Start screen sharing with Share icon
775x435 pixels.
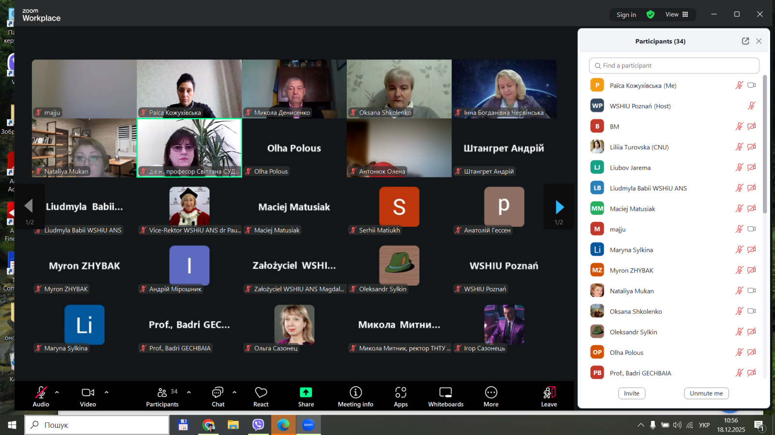[x=306, y=392]
